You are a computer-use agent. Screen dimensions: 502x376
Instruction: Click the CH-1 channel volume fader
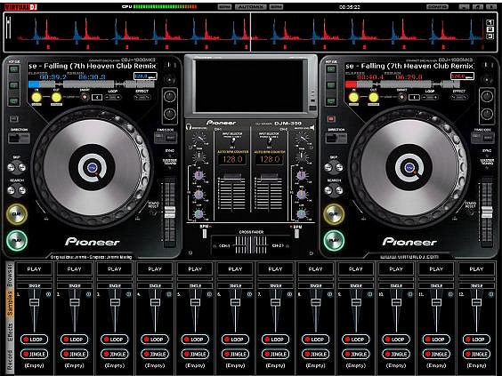232,177
